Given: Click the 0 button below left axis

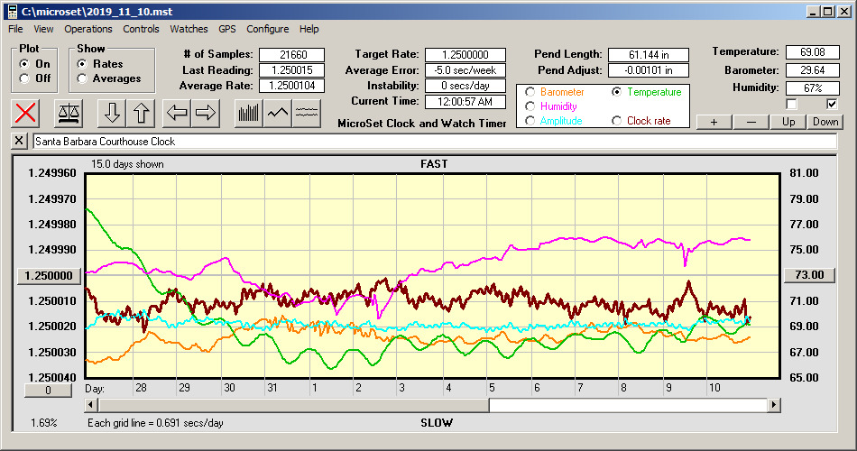Looking at the screenshot, I should (48, 391).
